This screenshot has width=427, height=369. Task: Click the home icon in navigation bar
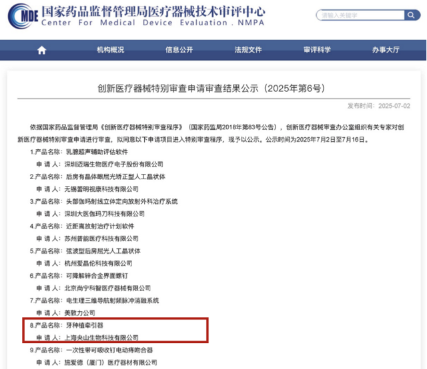42,50
